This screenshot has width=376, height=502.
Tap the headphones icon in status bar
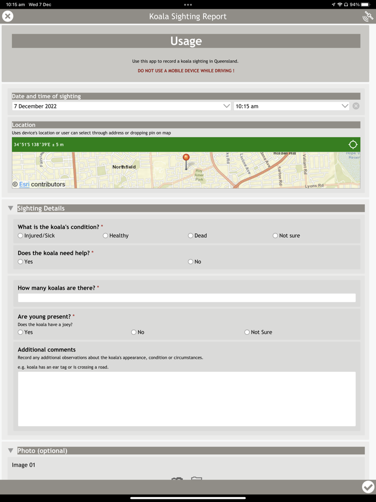pyautogui.click(x=346, y=4)
